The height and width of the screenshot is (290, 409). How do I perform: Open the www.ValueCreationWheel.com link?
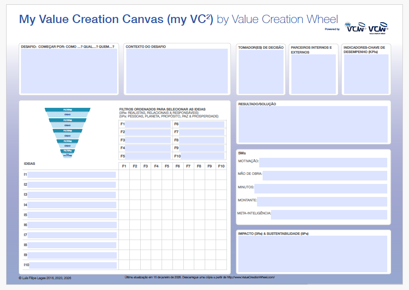pyautogui.click(x=250, y=277)
